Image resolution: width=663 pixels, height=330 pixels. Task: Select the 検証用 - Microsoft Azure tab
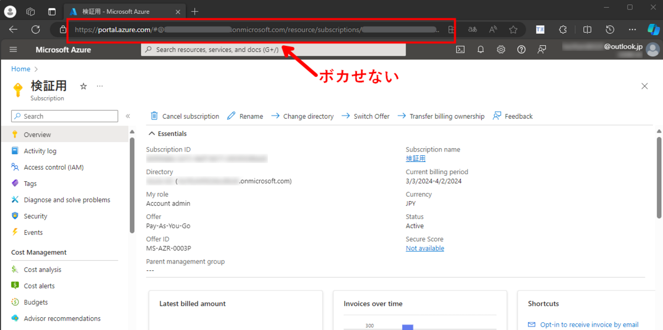coord(125,11)
